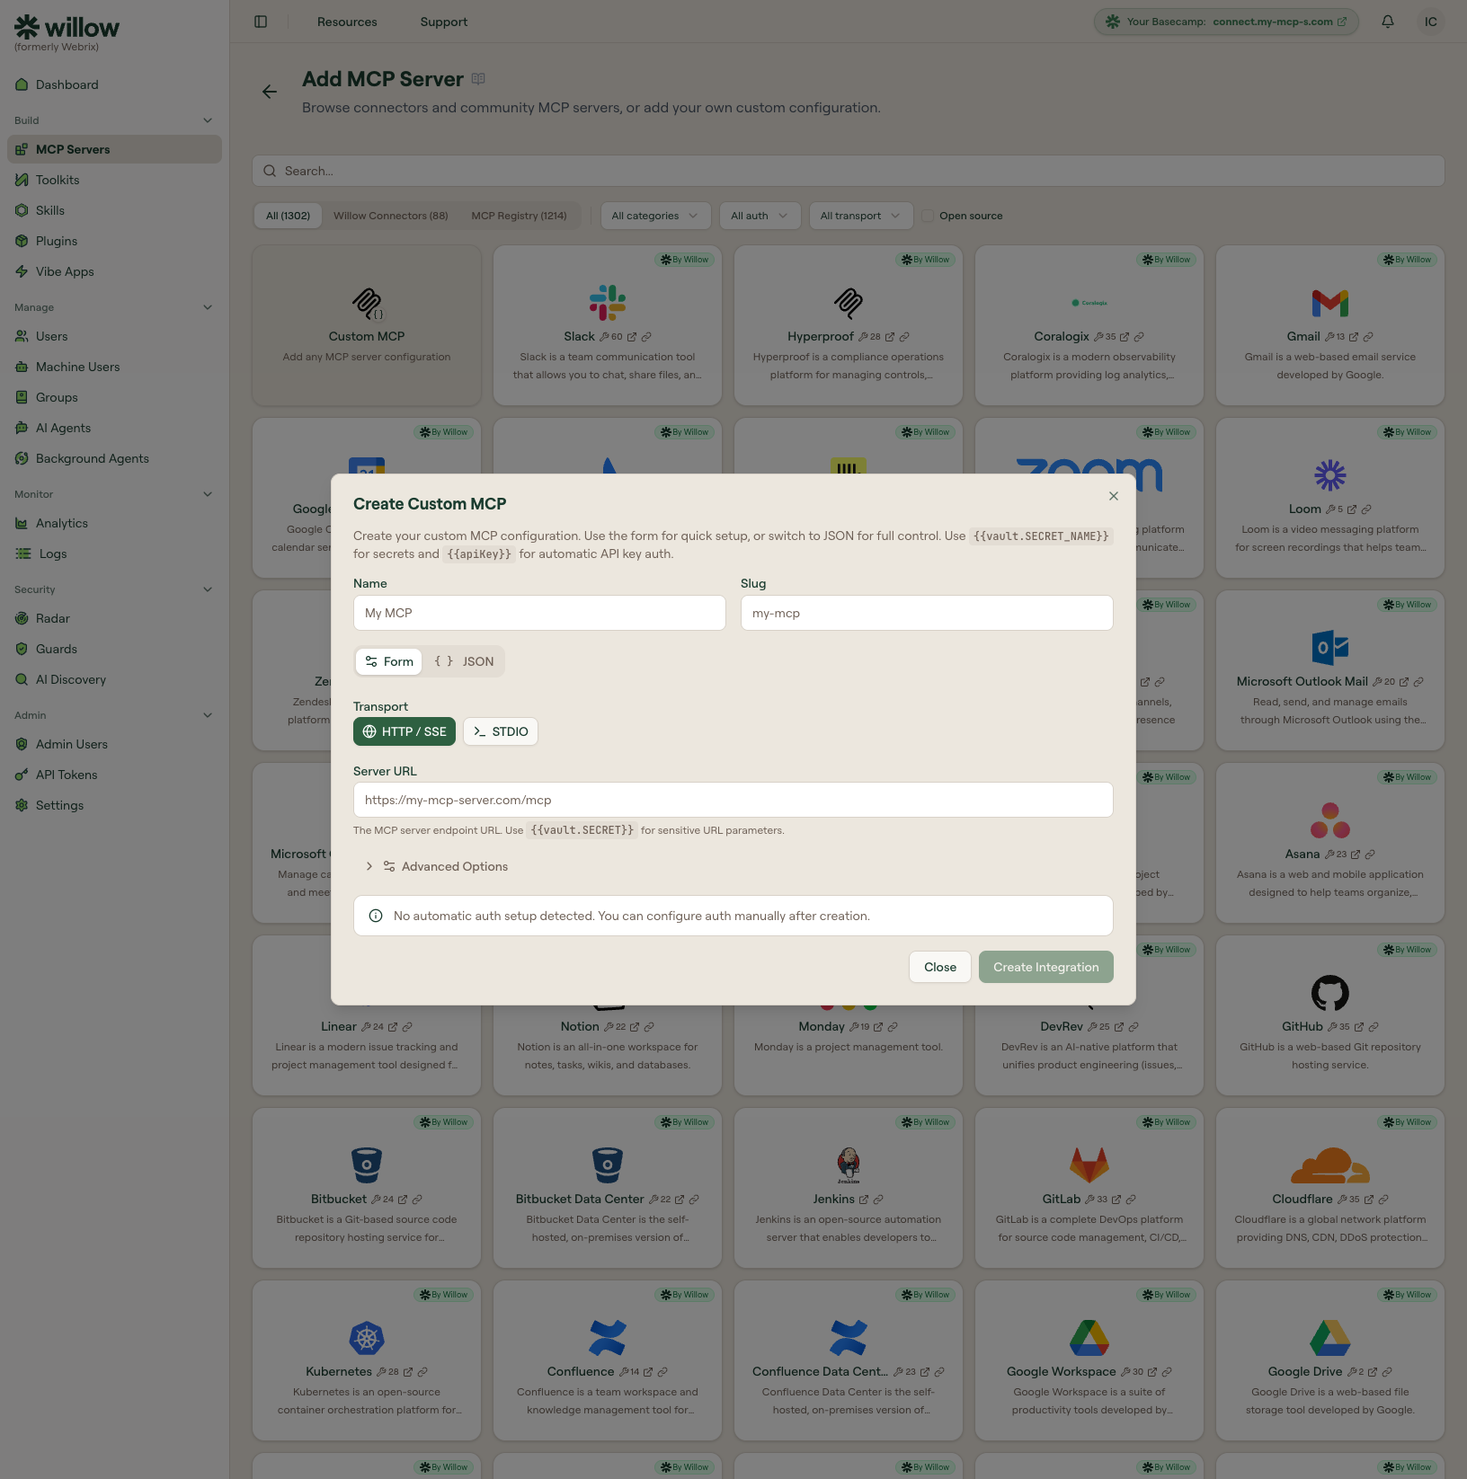1467x1479 pixels.
Task: Click the Close button in dialog
Action: pyautogui.click(x=940, y=967)
